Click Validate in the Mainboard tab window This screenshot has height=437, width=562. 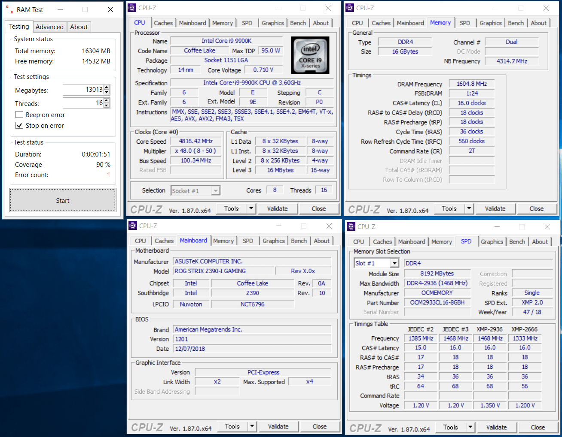point(278,427)
